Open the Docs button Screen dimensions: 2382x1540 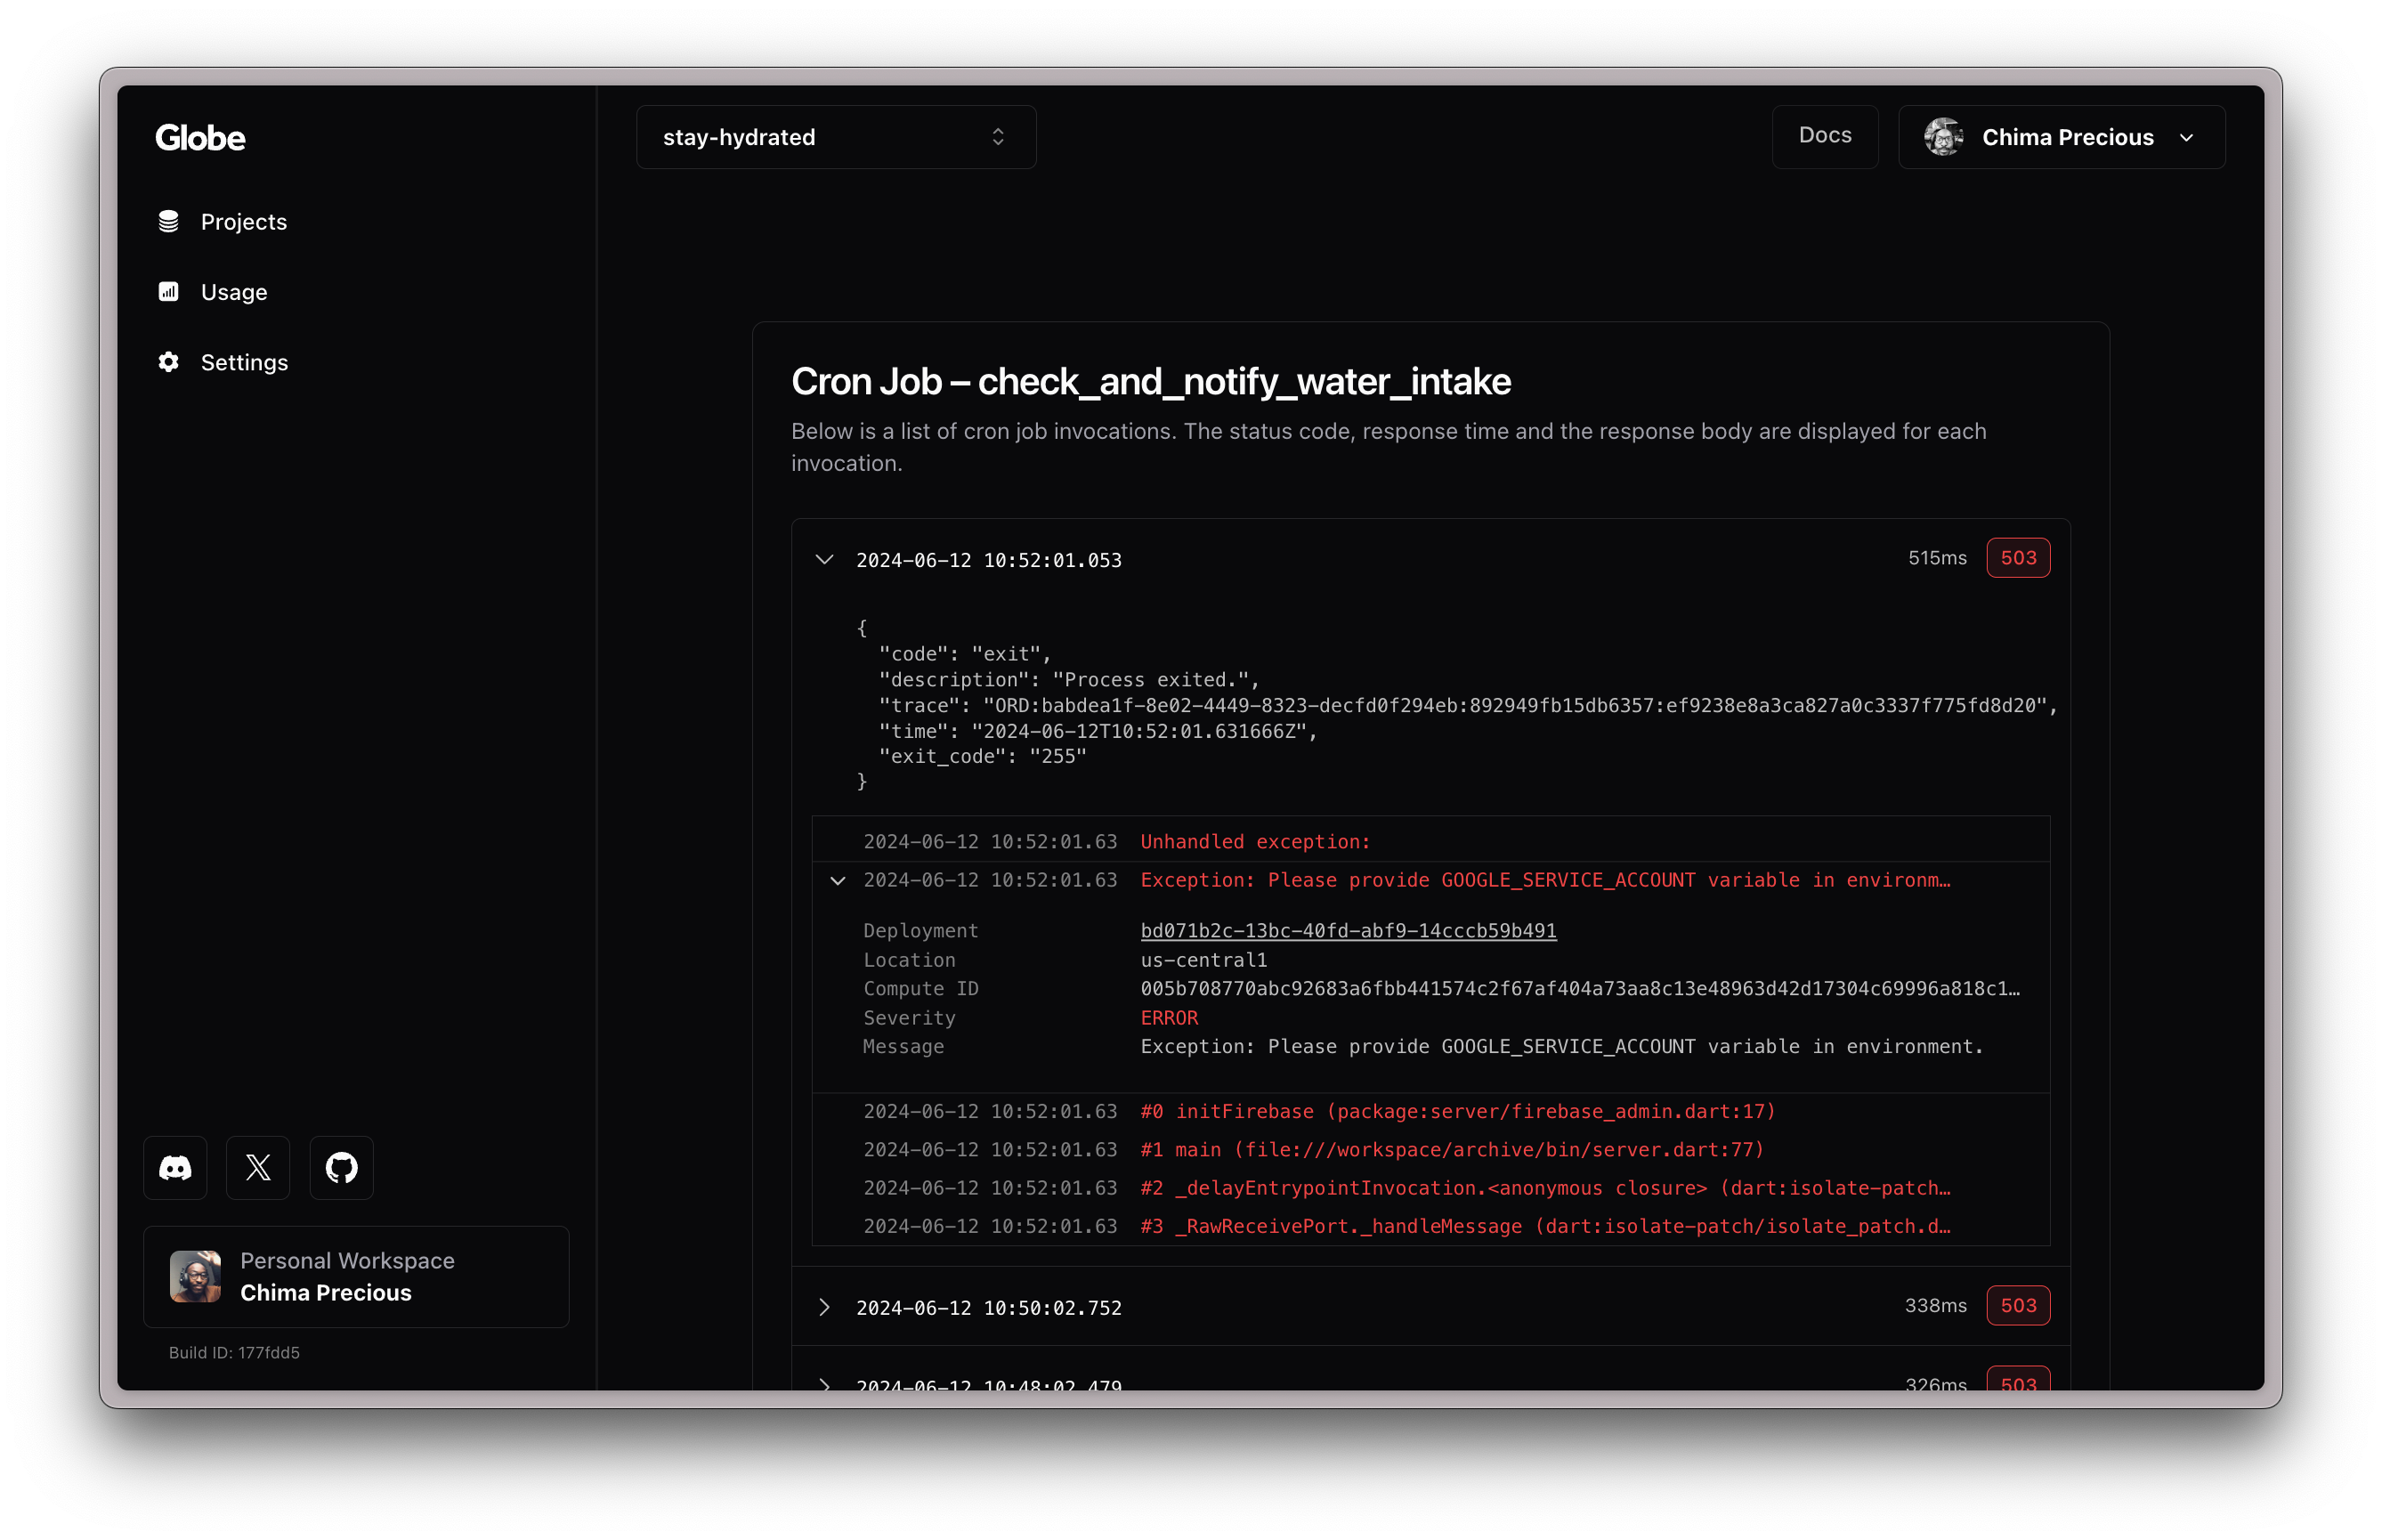(x=1824, y=136)
